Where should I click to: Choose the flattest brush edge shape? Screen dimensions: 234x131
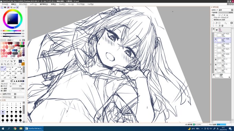pyautogui.click(x=23, y=81)
